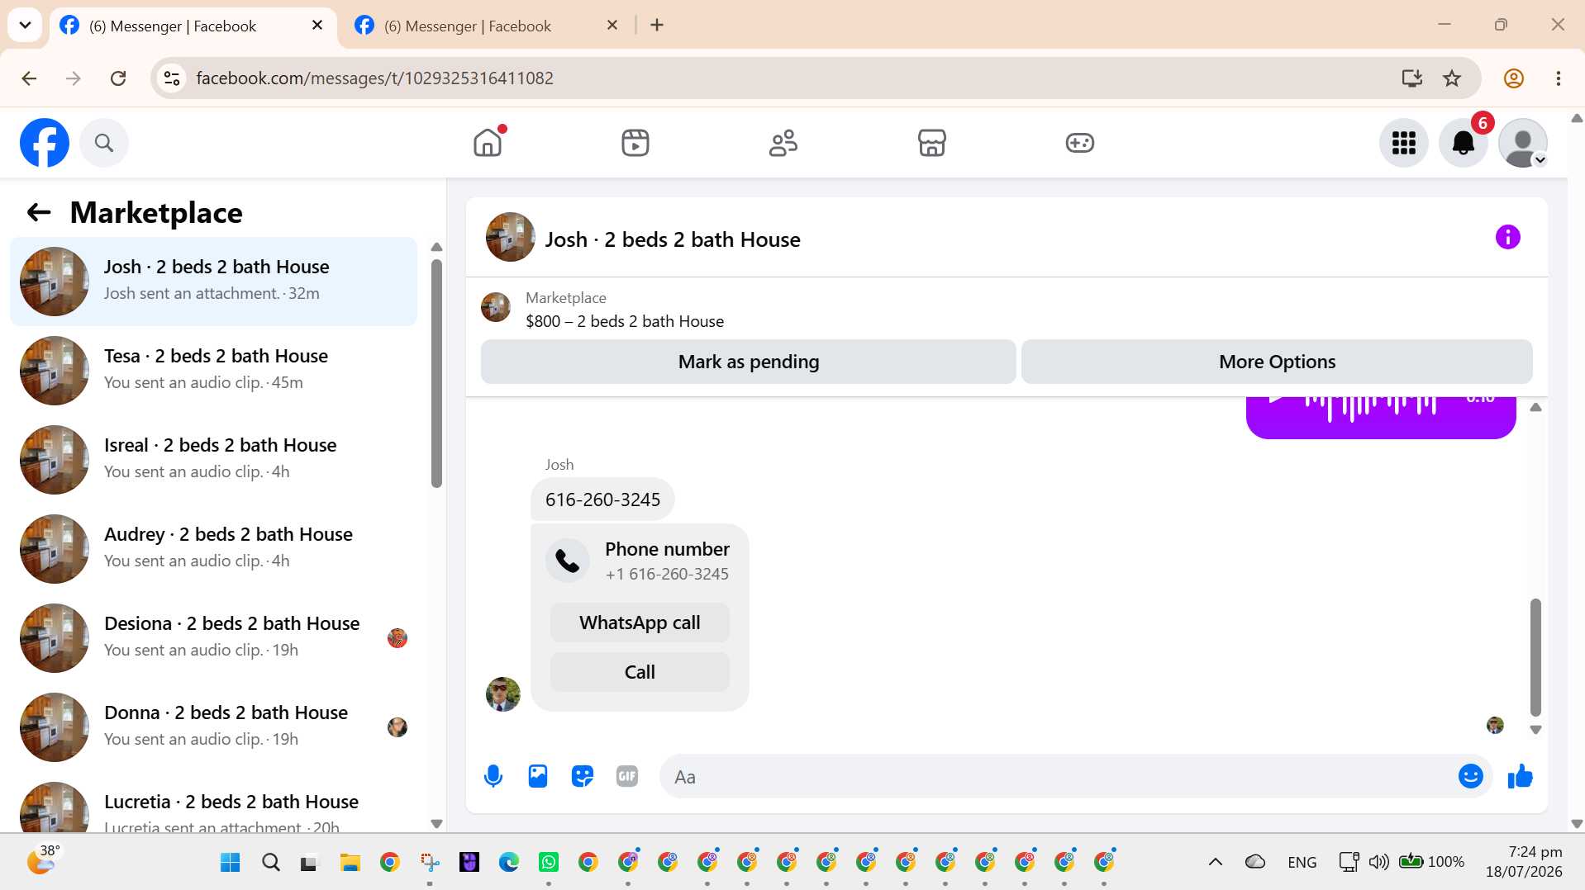Open File Explorer from taskbar

tap(350, 863)
